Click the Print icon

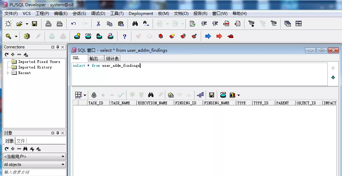48,24
